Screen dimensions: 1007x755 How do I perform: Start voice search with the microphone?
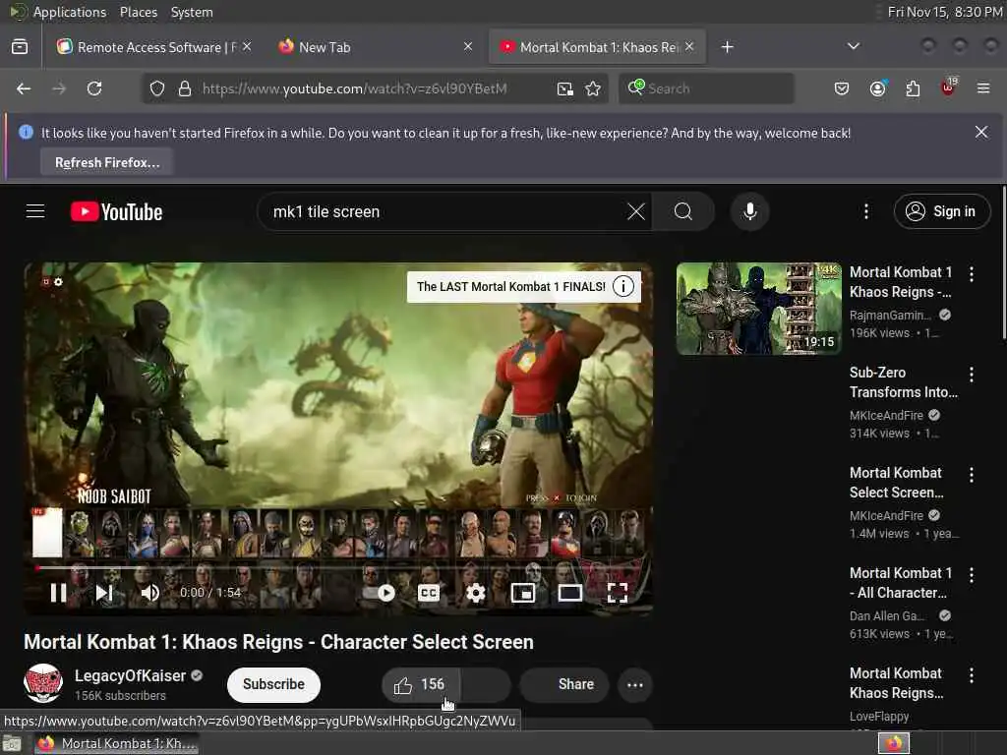click(x=749, y=211)
